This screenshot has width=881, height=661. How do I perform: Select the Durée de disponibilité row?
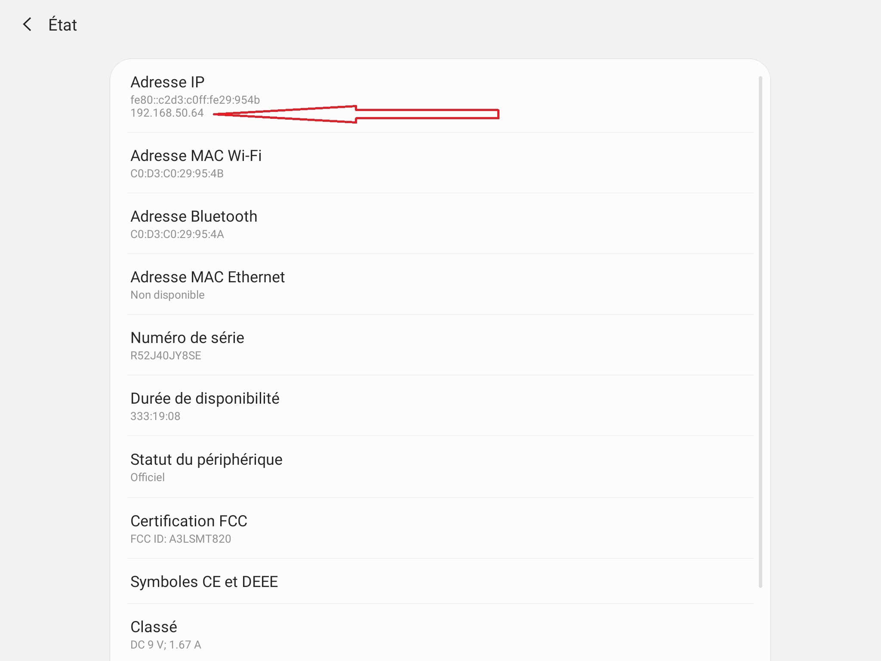point(205,399)
